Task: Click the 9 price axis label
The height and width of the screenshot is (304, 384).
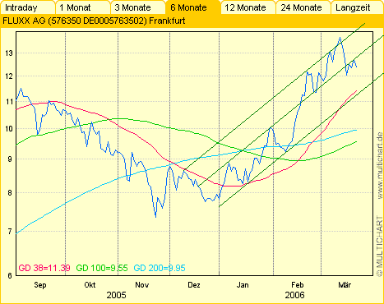Action: [10, 159]
